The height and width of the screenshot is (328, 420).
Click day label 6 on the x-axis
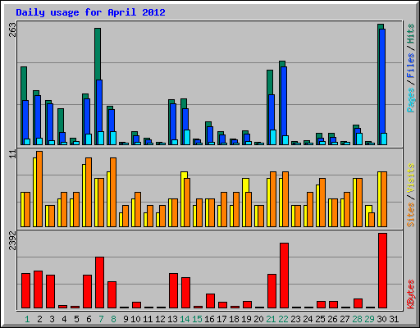89,319
